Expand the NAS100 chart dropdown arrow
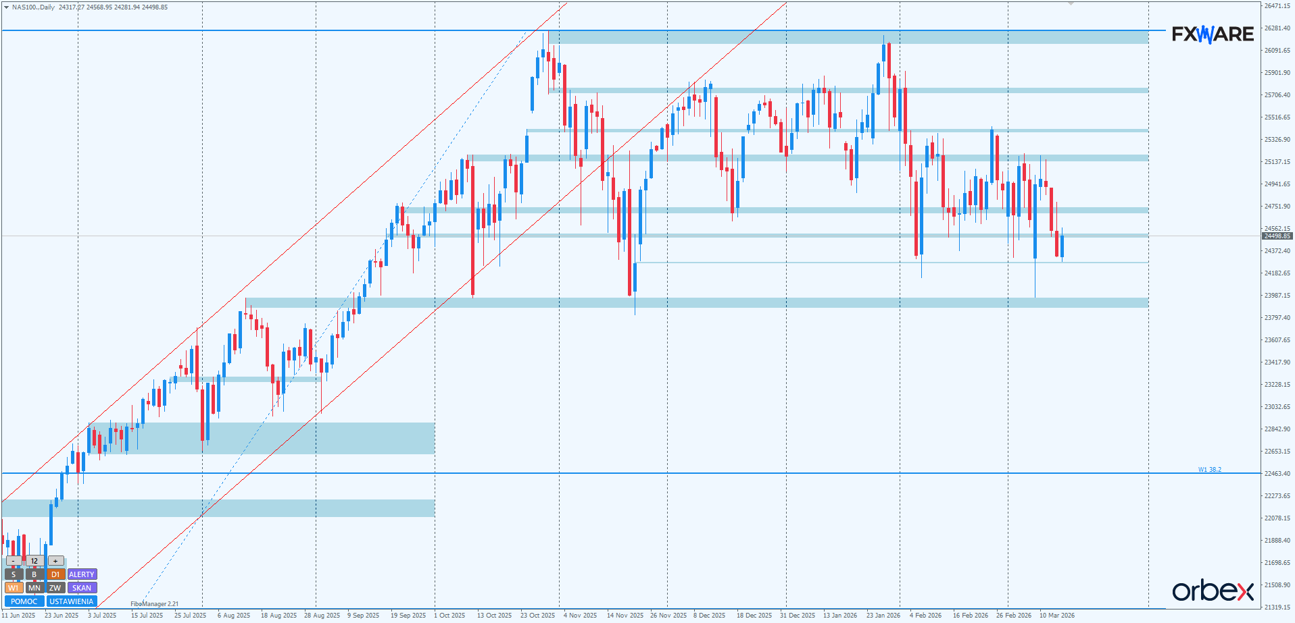Screen dimensions: 1295x623 7,7
